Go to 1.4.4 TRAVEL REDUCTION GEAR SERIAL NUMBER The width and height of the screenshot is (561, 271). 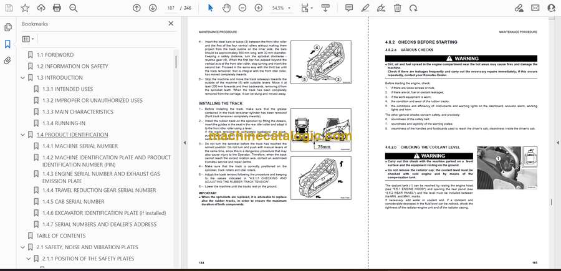(99, 190)
